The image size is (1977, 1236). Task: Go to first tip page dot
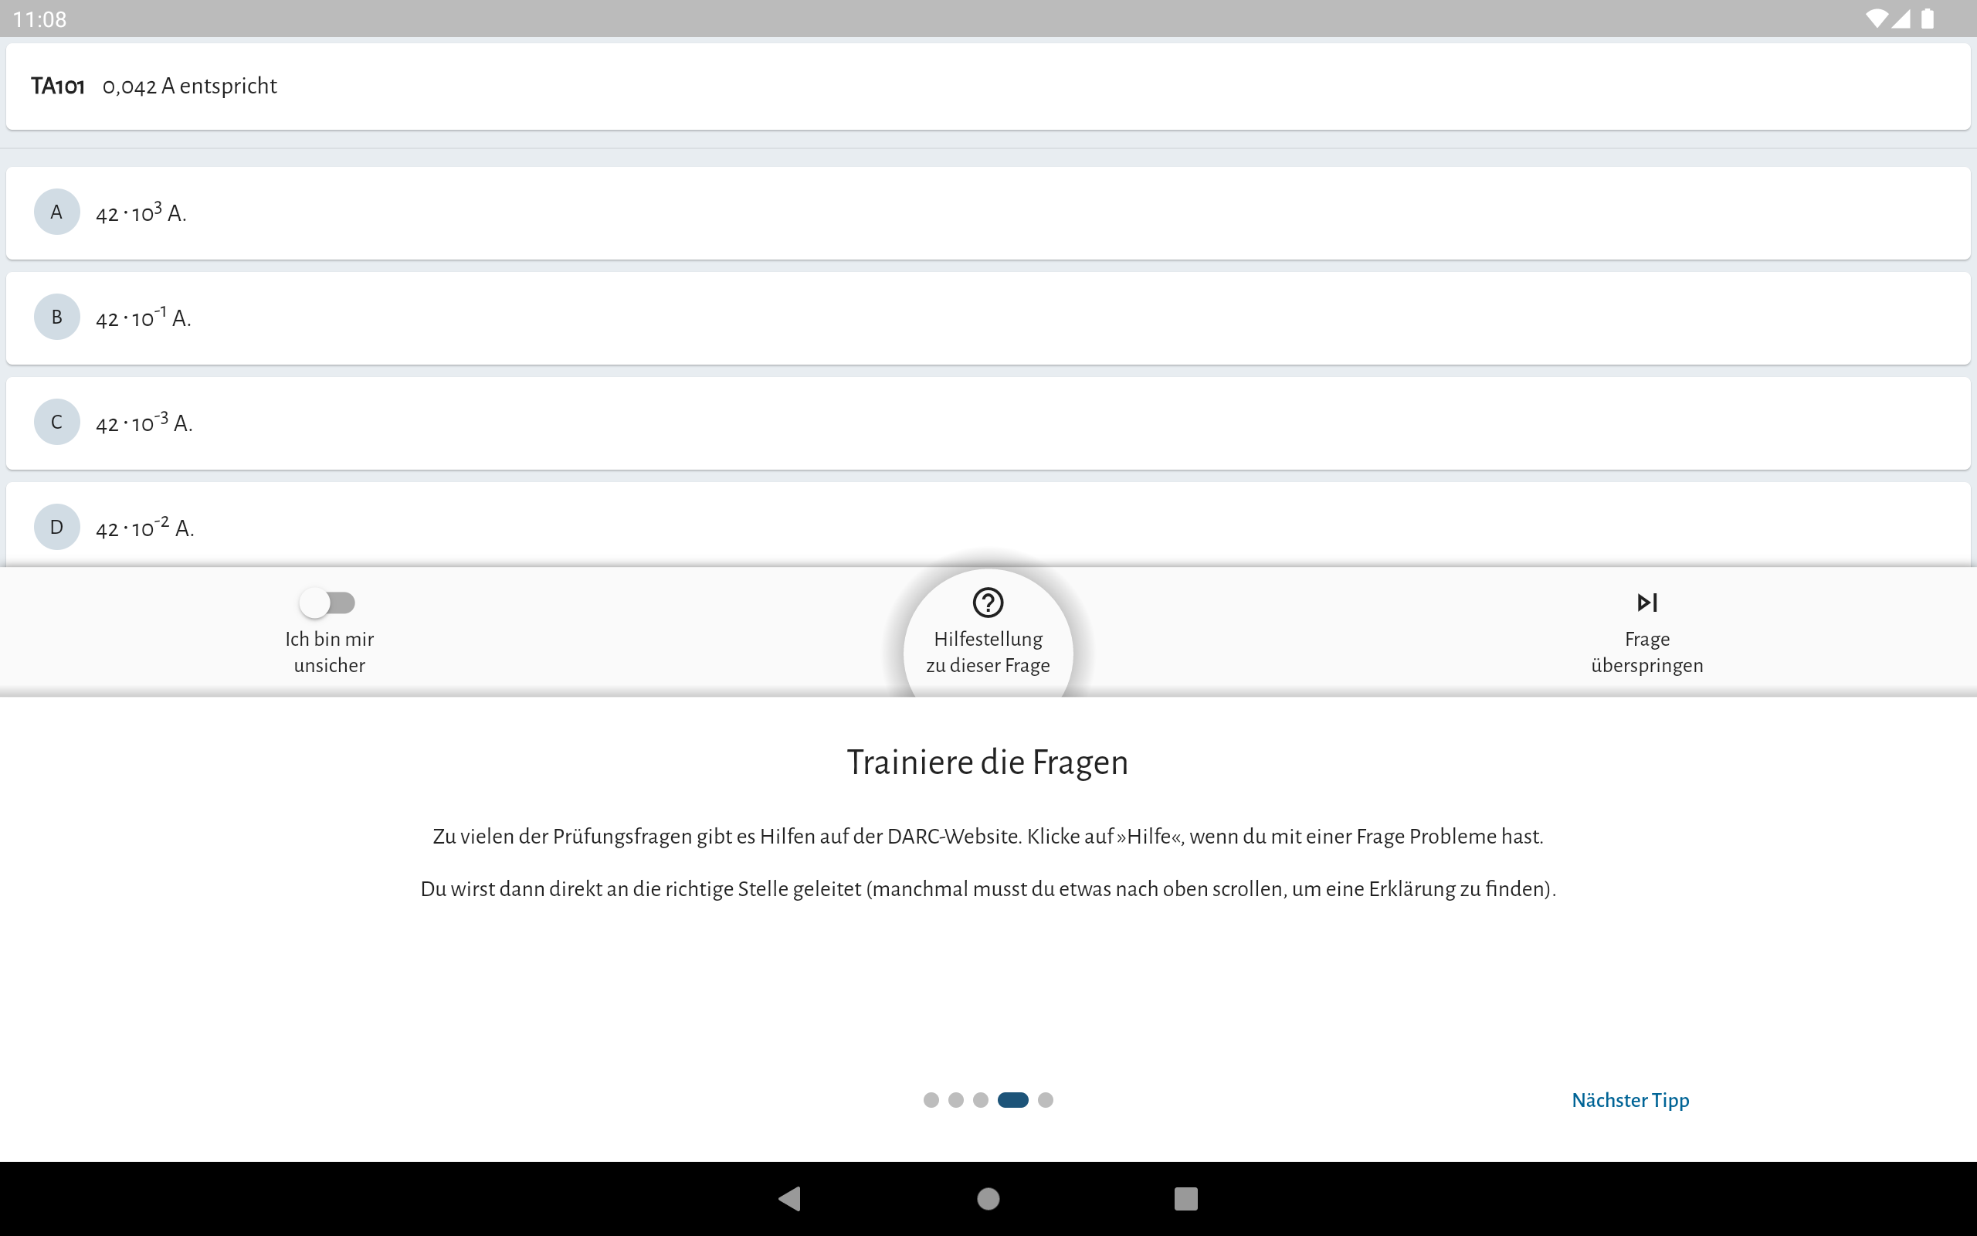point(931,1099)
